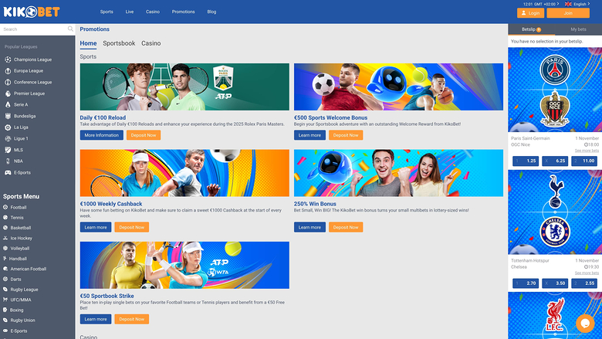Expand the English language selector
Viewport: 602px width, 339px height.
[x=577, y=4]
